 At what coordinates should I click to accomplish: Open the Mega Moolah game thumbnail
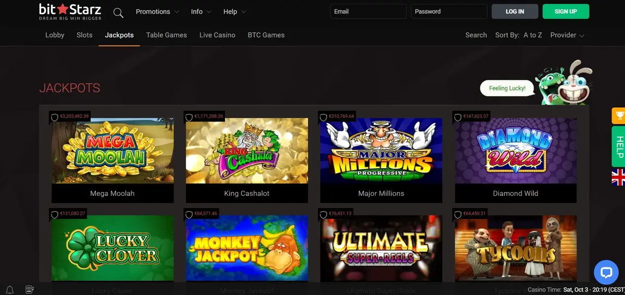113,151
